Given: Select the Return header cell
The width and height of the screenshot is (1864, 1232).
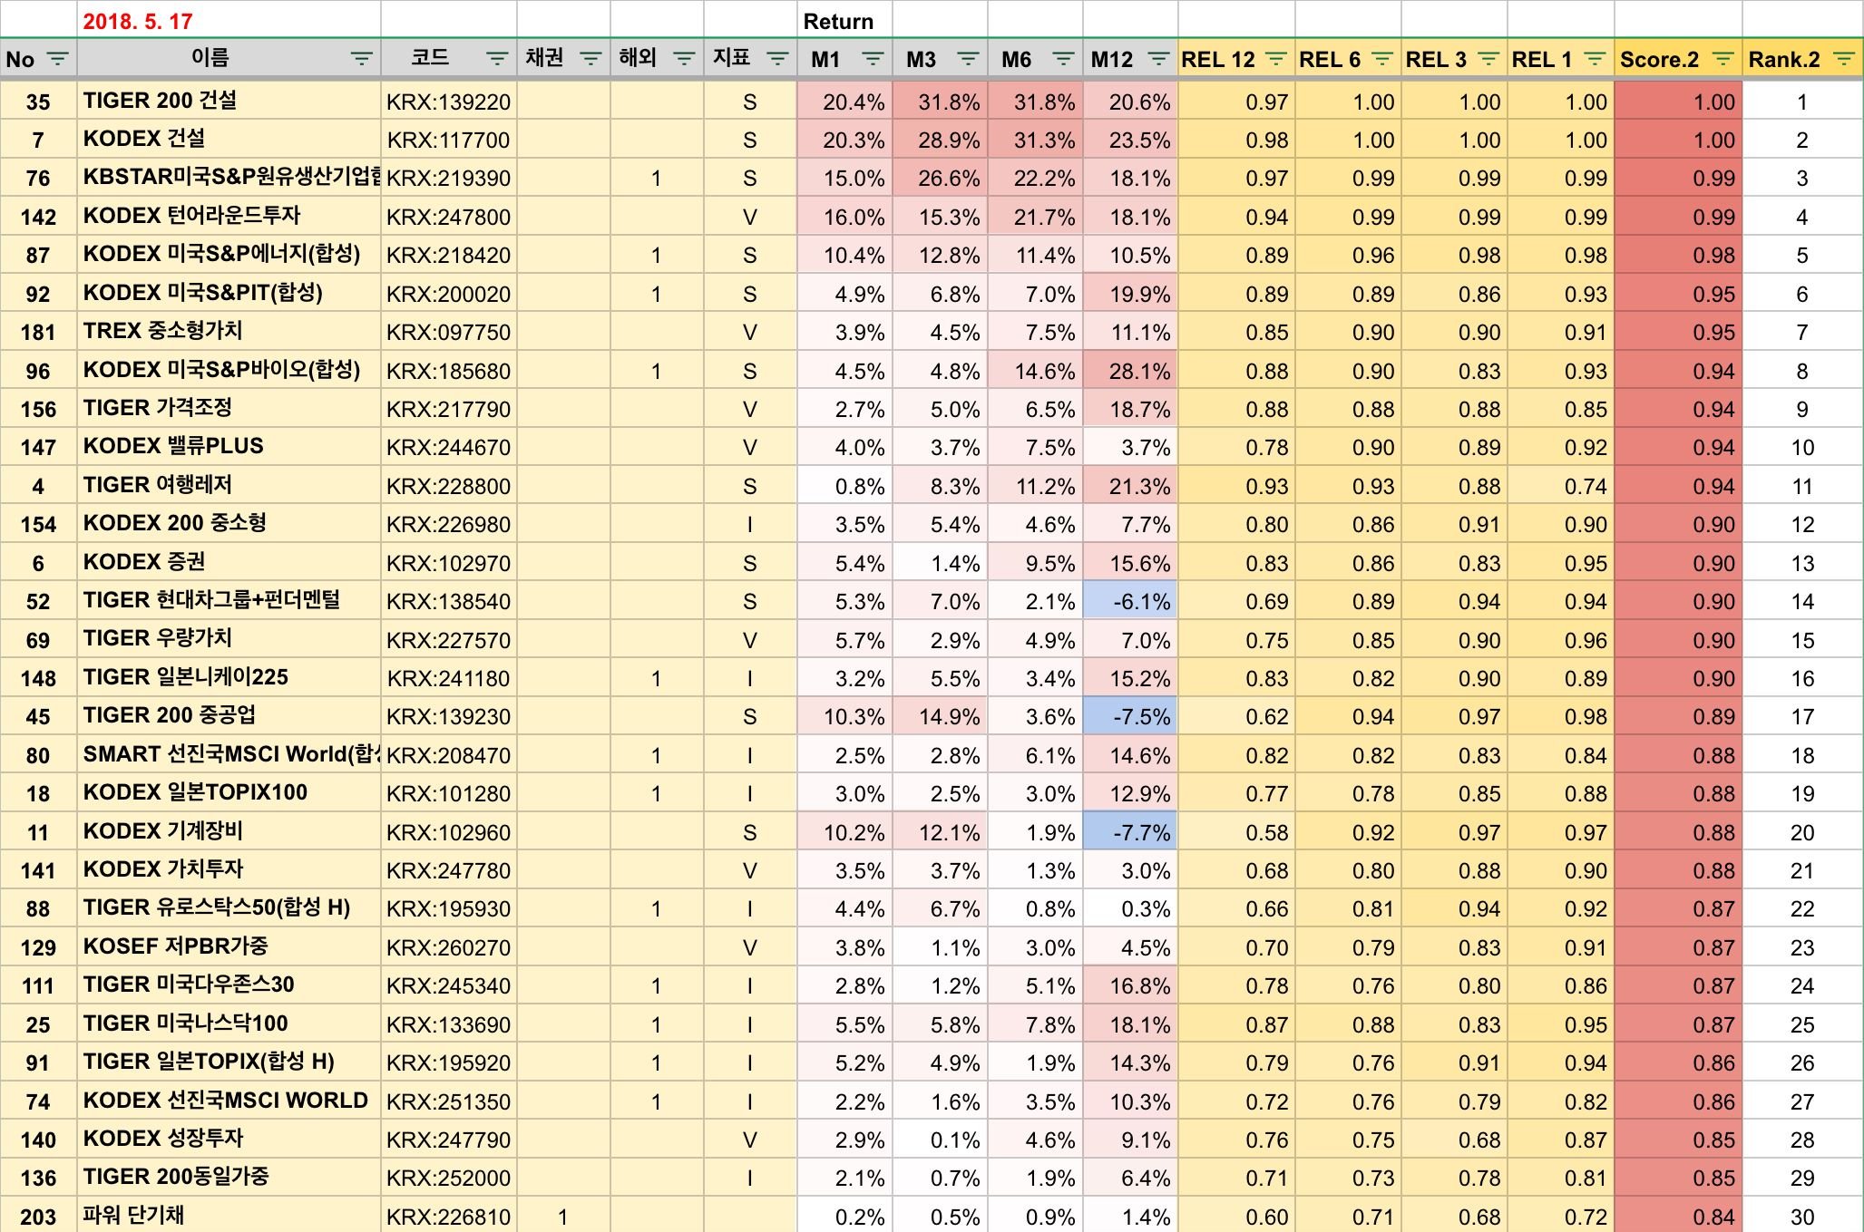Looking at the screenshot, I should click(844, 20).
